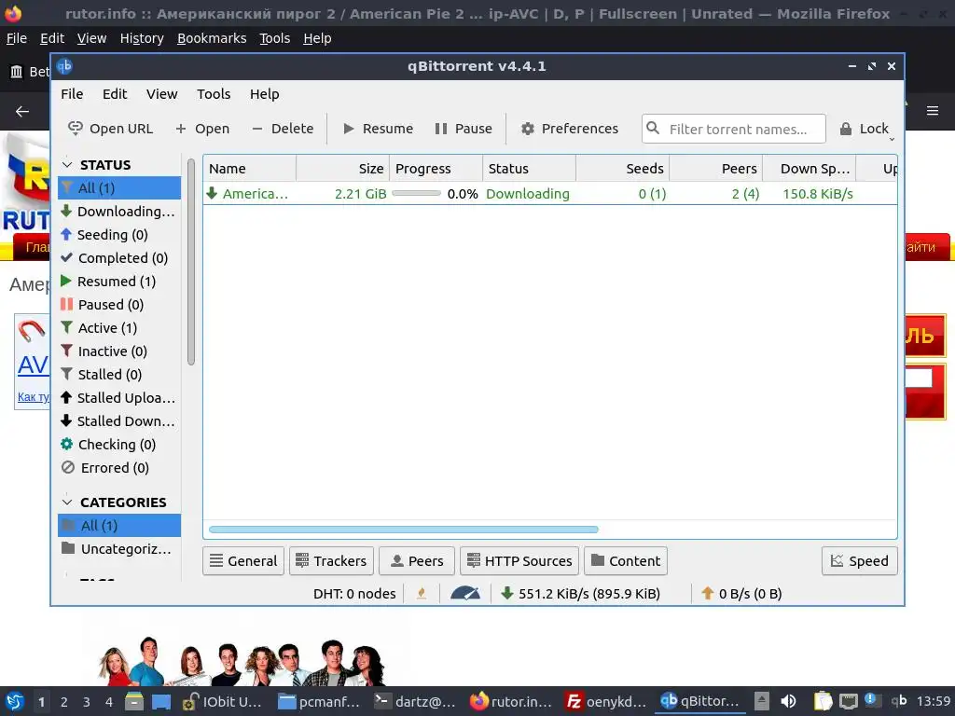This screenshot has width=955, height=716.
Task: Select the Downloading status filter
Action: [x=119, y=212]
